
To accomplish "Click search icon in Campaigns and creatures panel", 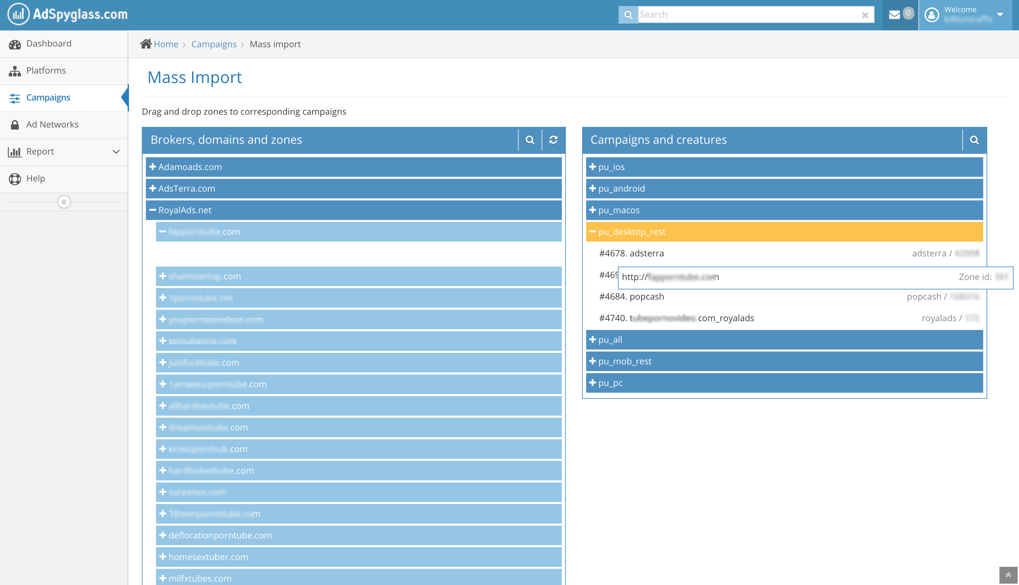I will [974, 140].
